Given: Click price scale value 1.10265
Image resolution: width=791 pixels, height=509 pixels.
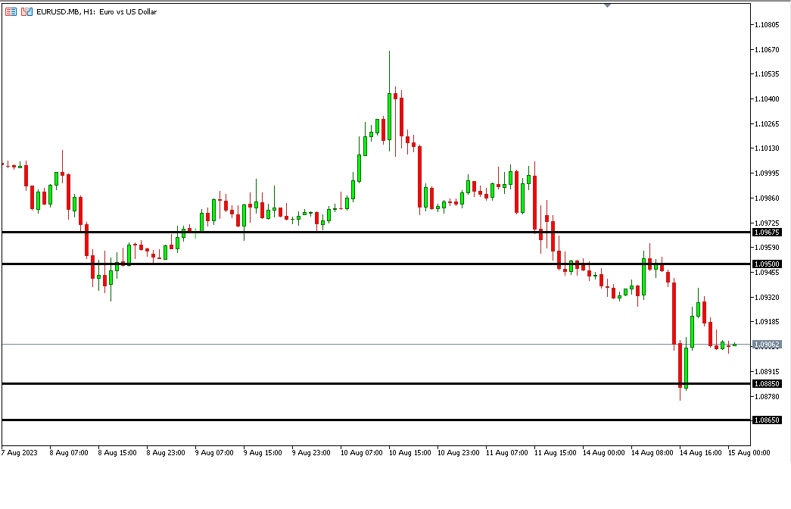Looking at the screenshot, I should coord(767,123).
